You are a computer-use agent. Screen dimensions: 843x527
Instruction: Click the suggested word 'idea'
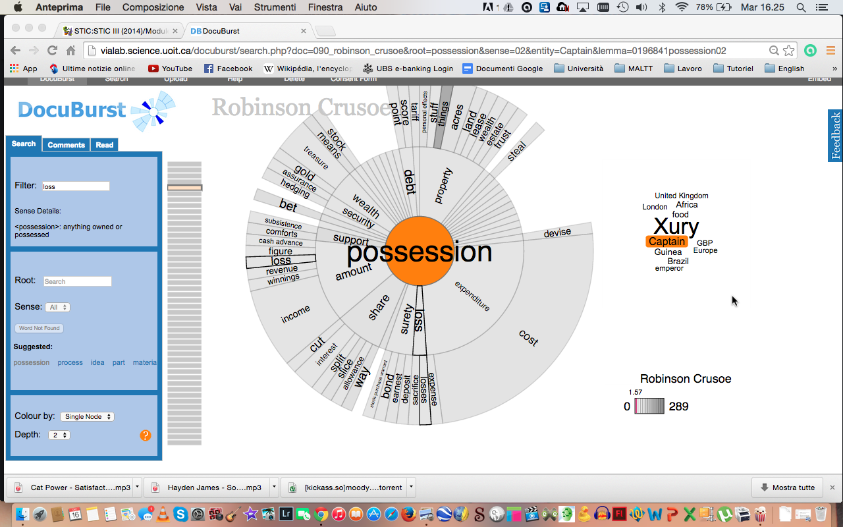coord(97,362)
